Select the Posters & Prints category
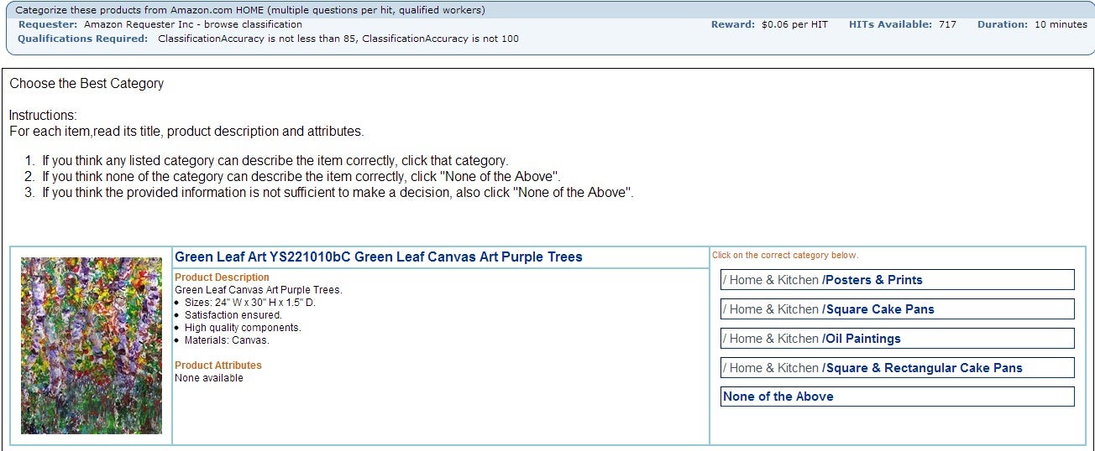The width and height of the screenshot is (1095, 451). click(x=897, y=280)
